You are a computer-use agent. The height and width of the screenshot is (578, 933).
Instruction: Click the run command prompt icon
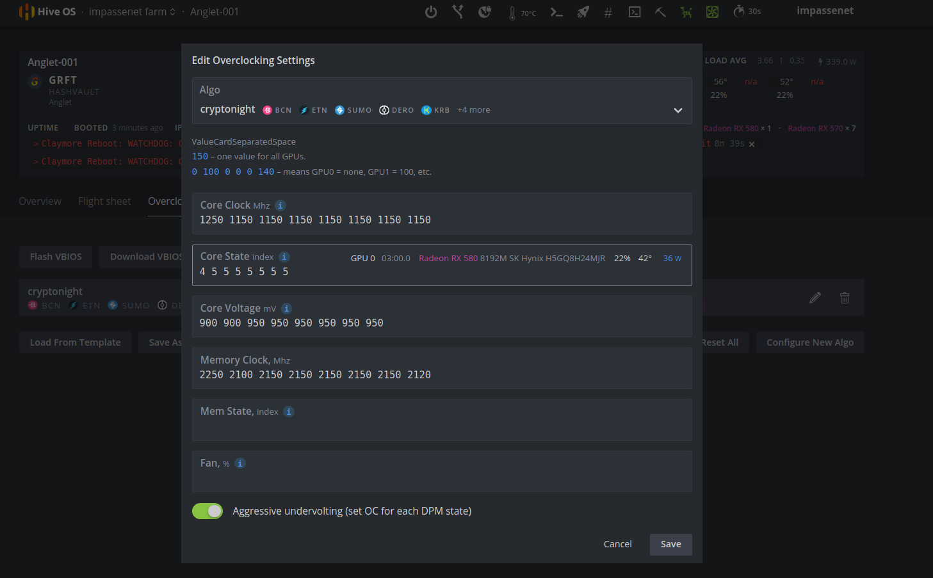point(556,12)
